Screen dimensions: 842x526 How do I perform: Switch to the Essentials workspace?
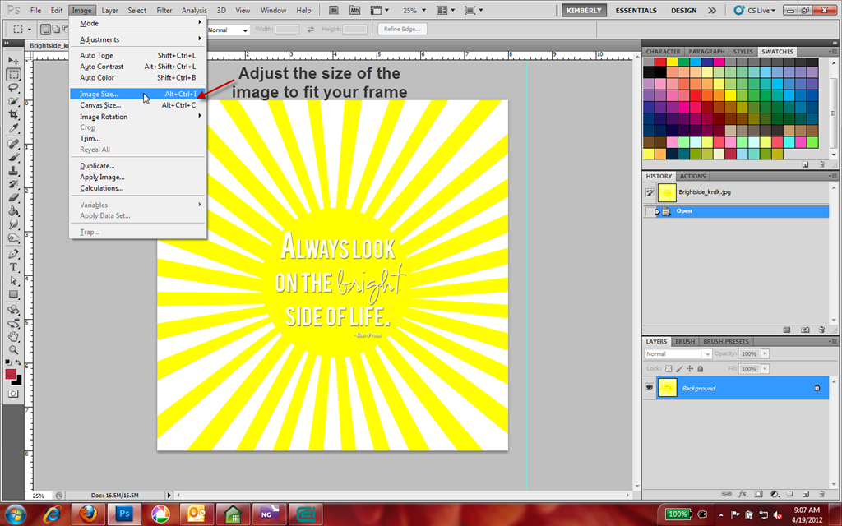(636, 11)
